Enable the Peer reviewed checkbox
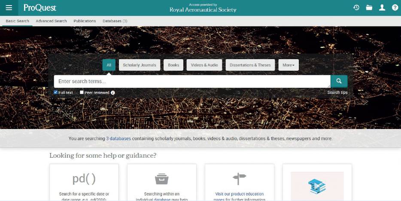 (x=82, y=92)
